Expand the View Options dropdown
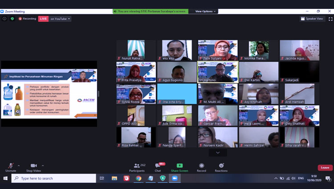The height and width of the screenshot is (189, 334). [x=205, y=11]
